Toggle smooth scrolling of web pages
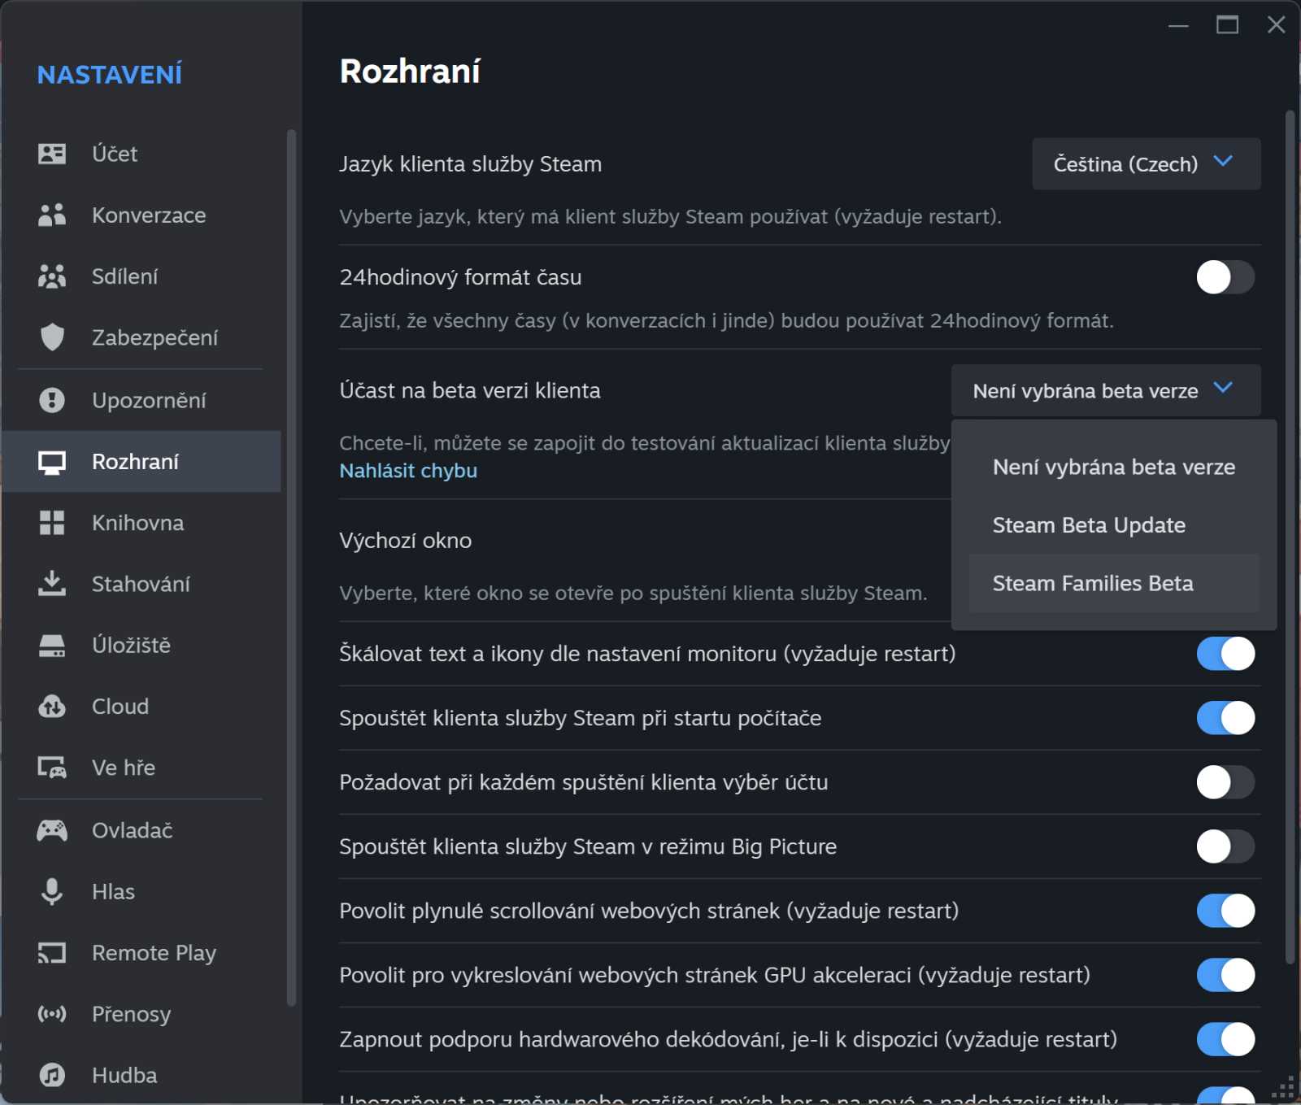Viewport: 1301px width, 1105px height. point(1225,911)
